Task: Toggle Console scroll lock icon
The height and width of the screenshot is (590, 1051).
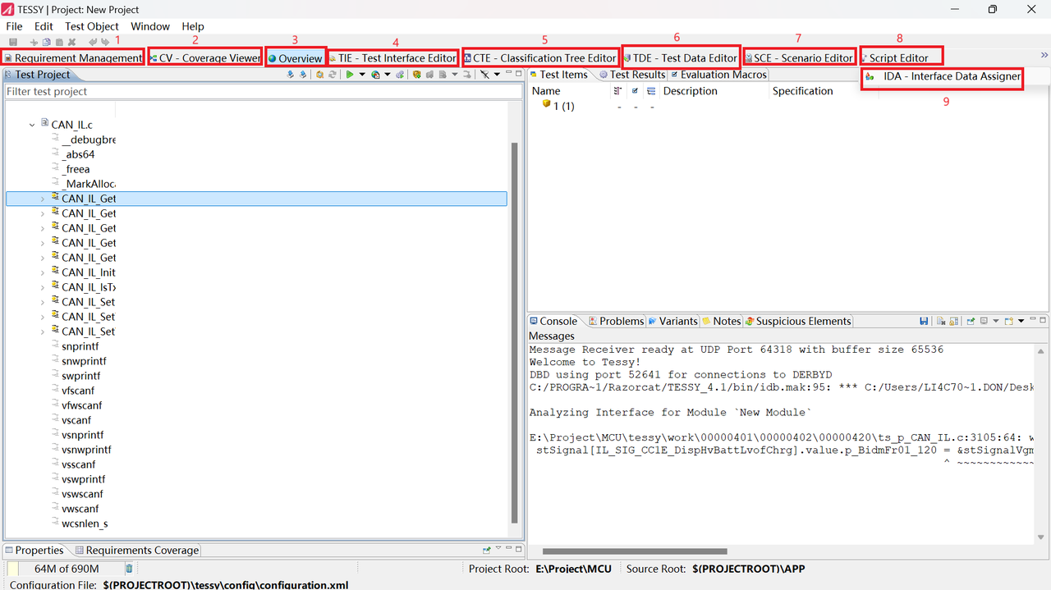Action: 953,321
